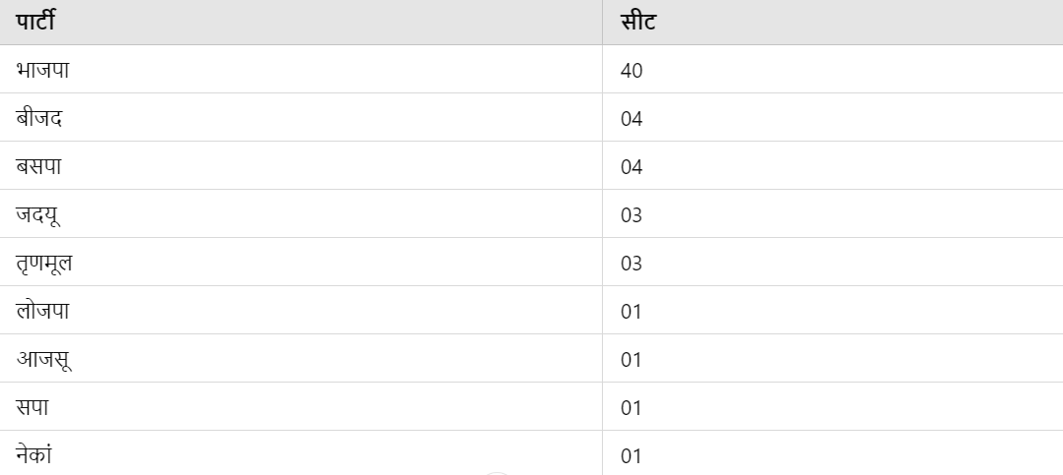Select the आजसू party cell

click(x=301, y=358)
